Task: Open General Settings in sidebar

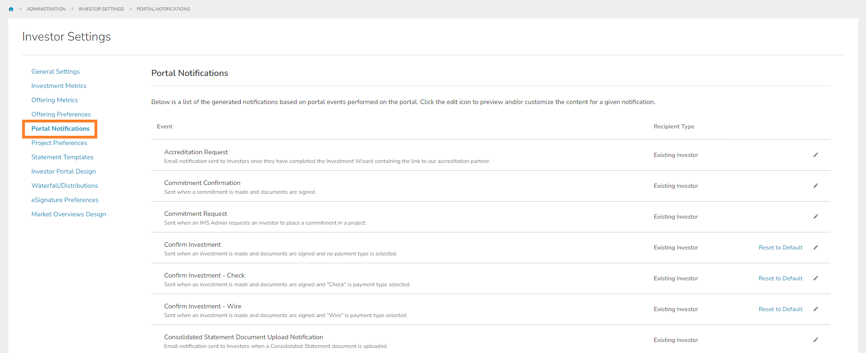Action: [x=55, y=72]
